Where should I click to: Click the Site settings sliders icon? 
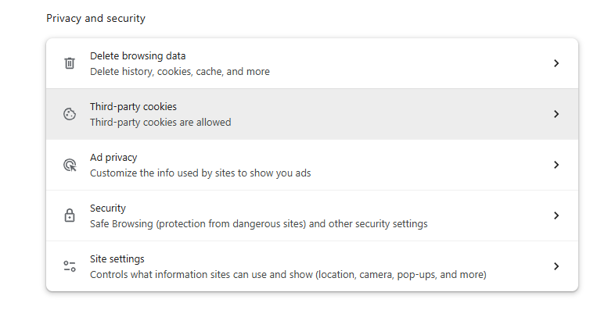click(x=70, y=266)
